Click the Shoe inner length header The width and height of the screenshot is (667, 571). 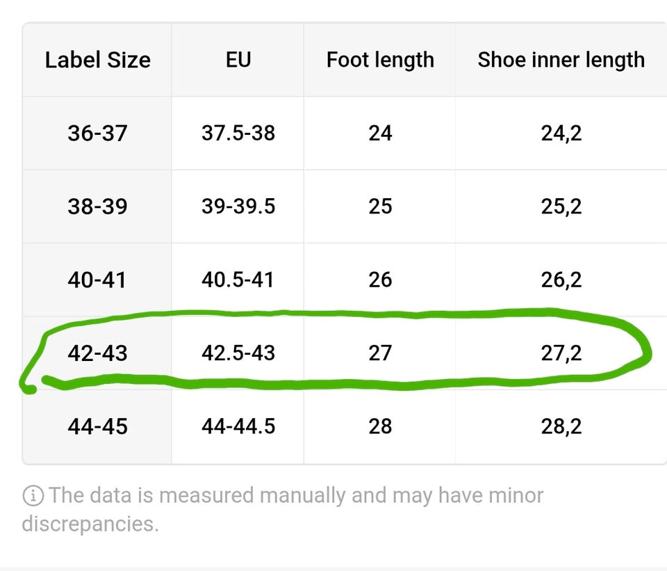(x=561, y=60)
